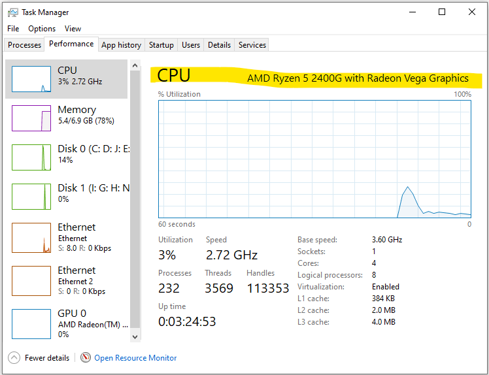The height and width of the screenshot is (375, 489).
Task: Click the L3 cache 4.0 MB value
Action: (383, 322)
